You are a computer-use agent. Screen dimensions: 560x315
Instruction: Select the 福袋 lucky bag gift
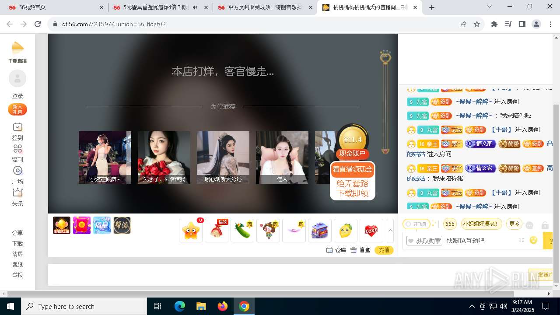[217, 231]
